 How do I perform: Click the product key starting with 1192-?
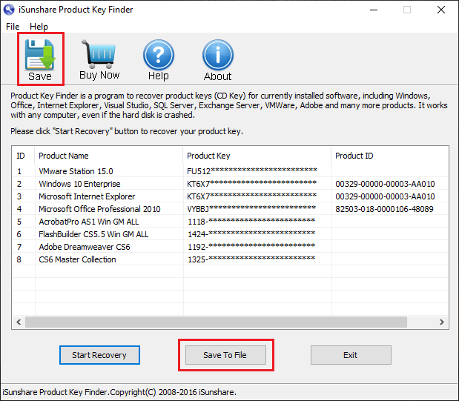[x=251, y=246]
